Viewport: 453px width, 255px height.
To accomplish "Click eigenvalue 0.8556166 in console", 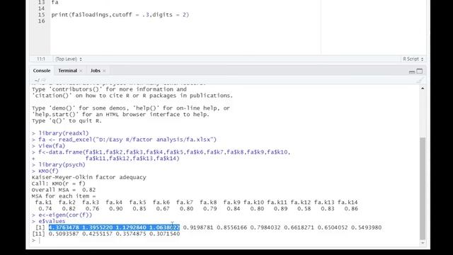I will [231, 227].
